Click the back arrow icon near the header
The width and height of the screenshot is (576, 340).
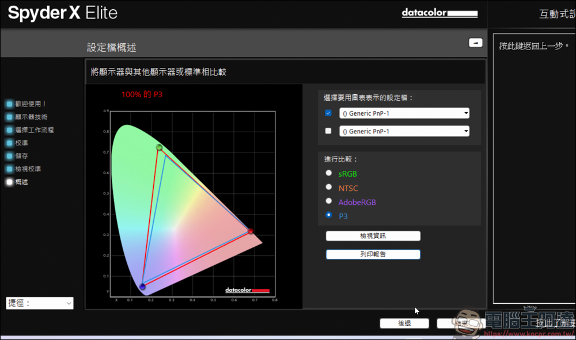click(476, 43)
